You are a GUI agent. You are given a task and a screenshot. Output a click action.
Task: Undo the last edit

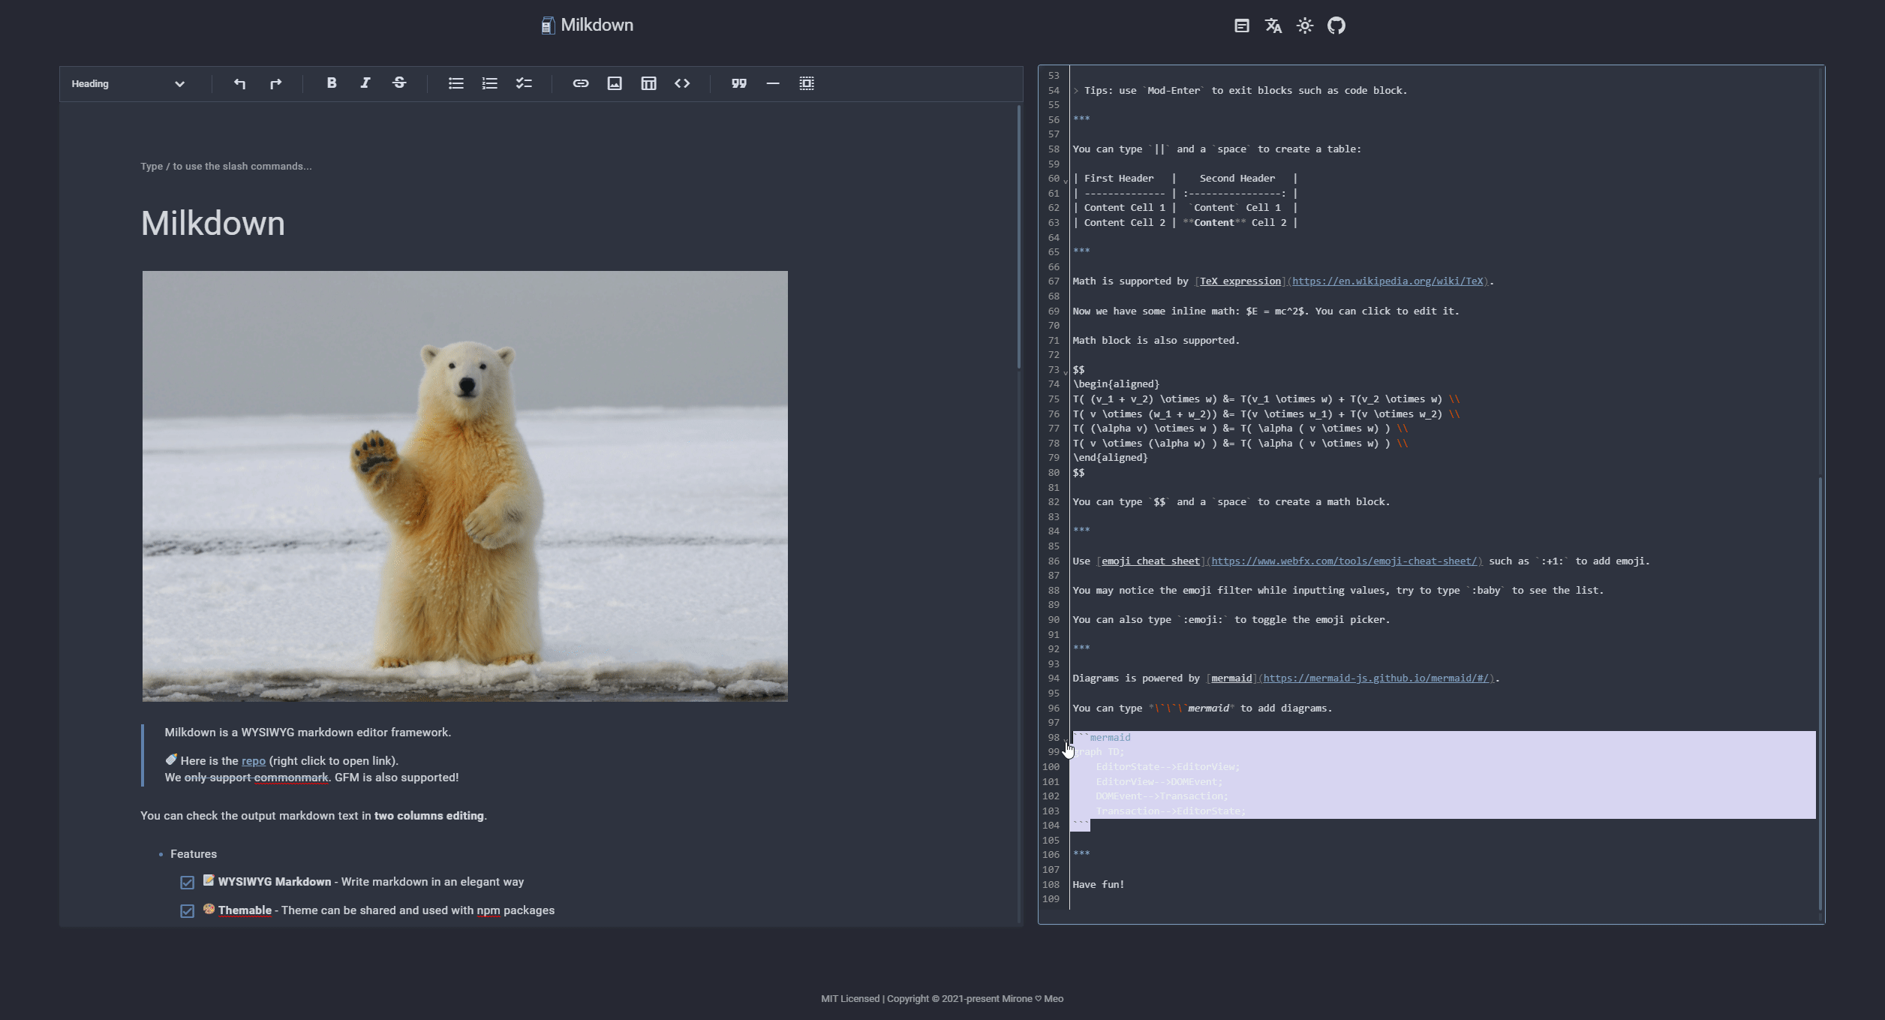coord(240,83)
